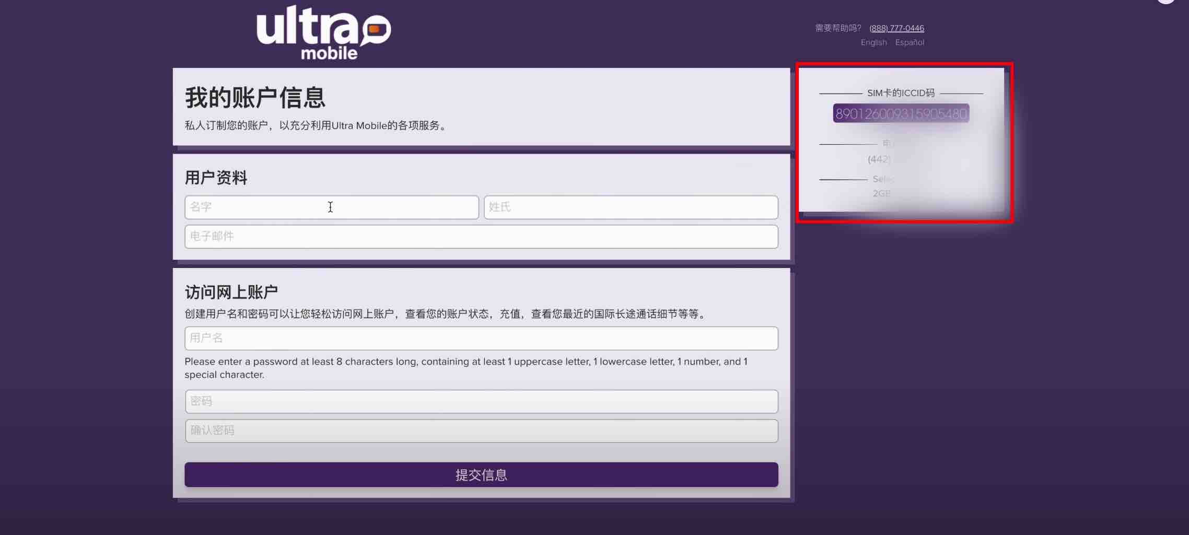
Task: Click the 密码 password field
Action: click(481, 402)
